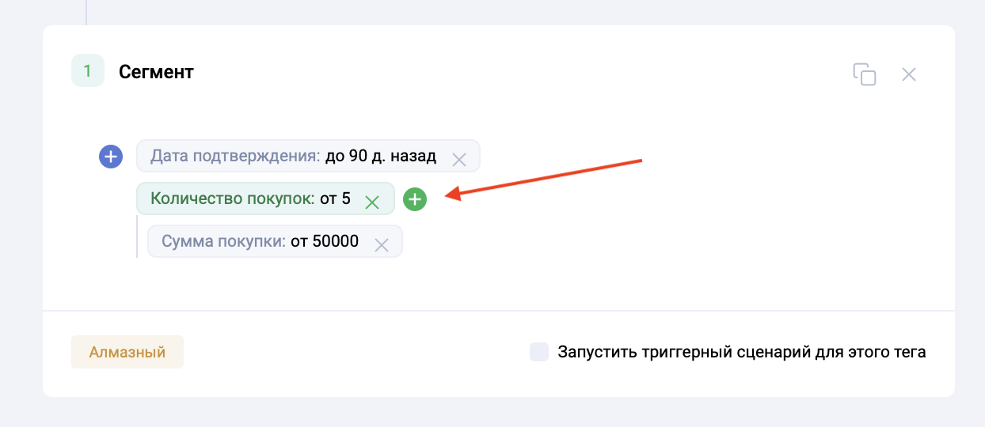This screenshot has height=427, width=985.
Task: Add a nested condition with the green plus icon
Action: tap(415, 199)
